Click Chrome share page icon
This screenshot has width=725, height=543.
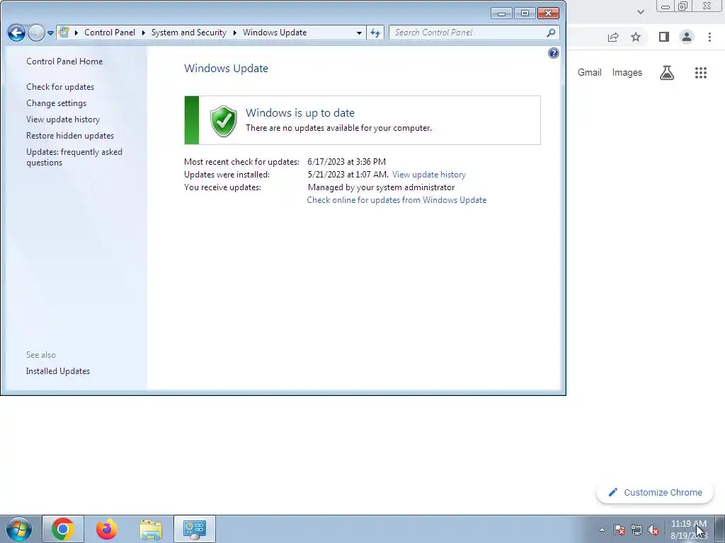613,37
